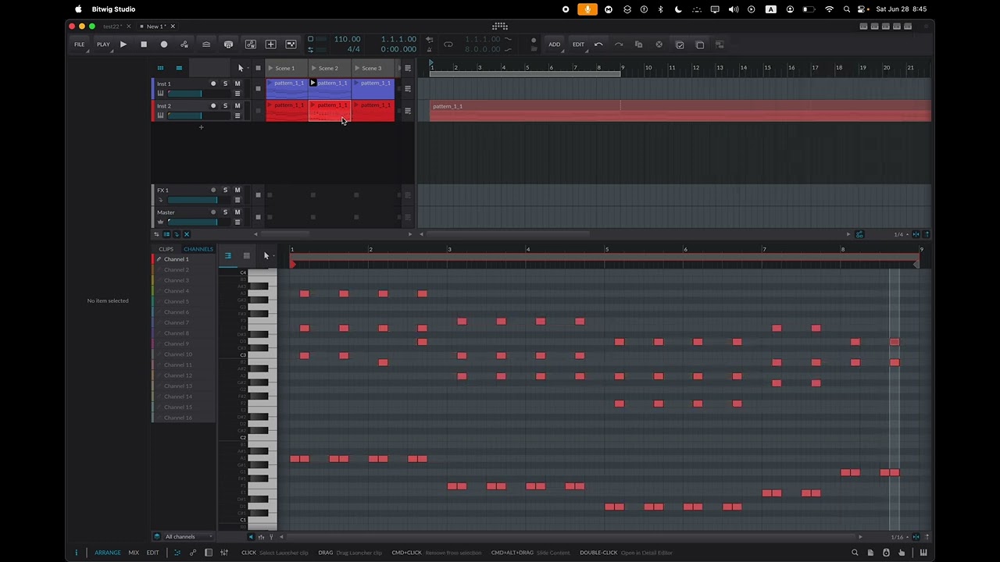Switch to the CLIPS tab
1000x562 pixels.
[166, 249]
